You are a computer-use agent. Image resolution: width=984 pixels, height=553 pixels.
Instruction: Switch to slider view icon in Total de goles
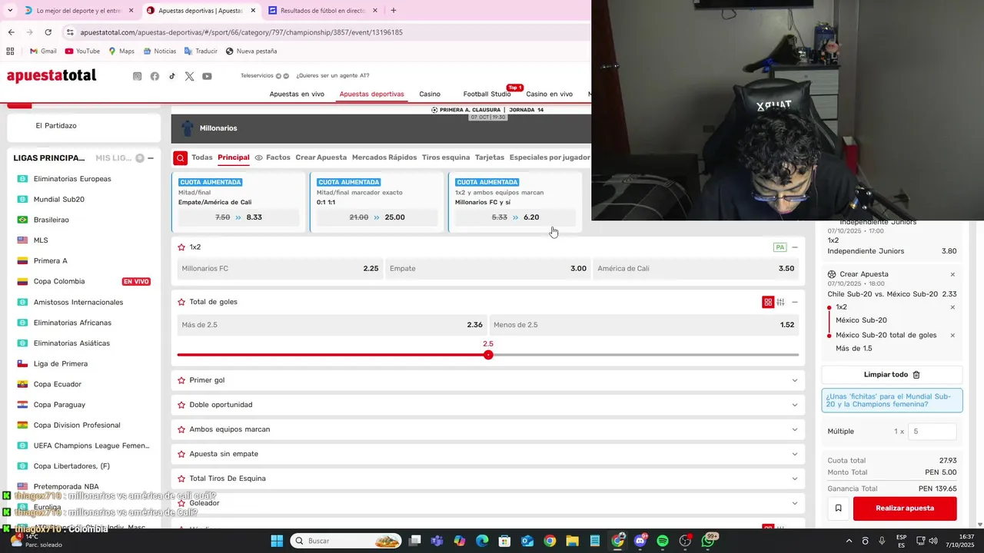(x=780, y=302)
